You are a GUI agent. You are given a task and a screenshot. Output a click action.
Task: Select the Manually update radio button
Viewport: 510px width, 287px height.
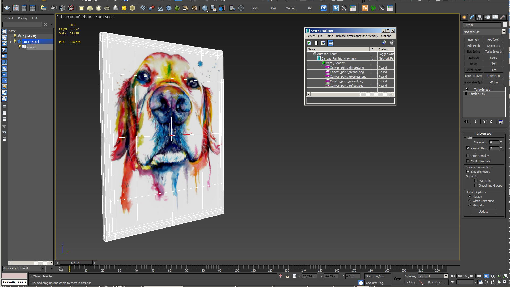tap(470, 205)
